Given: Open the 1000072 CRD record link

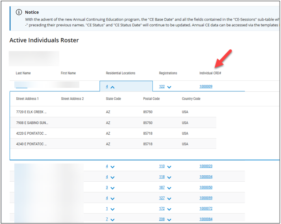Looking at the screenshot, I should [x=206, y=209].
